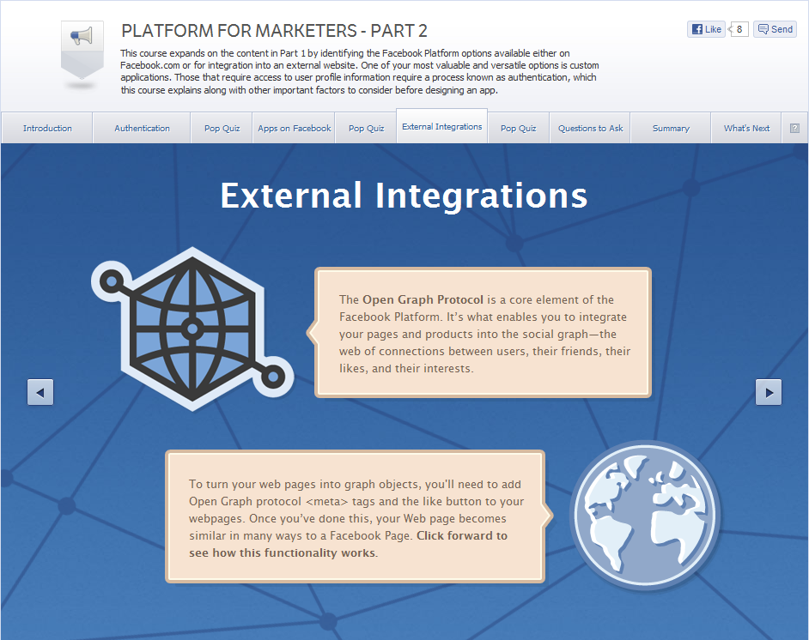Like the course on Facebook
809x640 pixels.
[x=706, y=29]
